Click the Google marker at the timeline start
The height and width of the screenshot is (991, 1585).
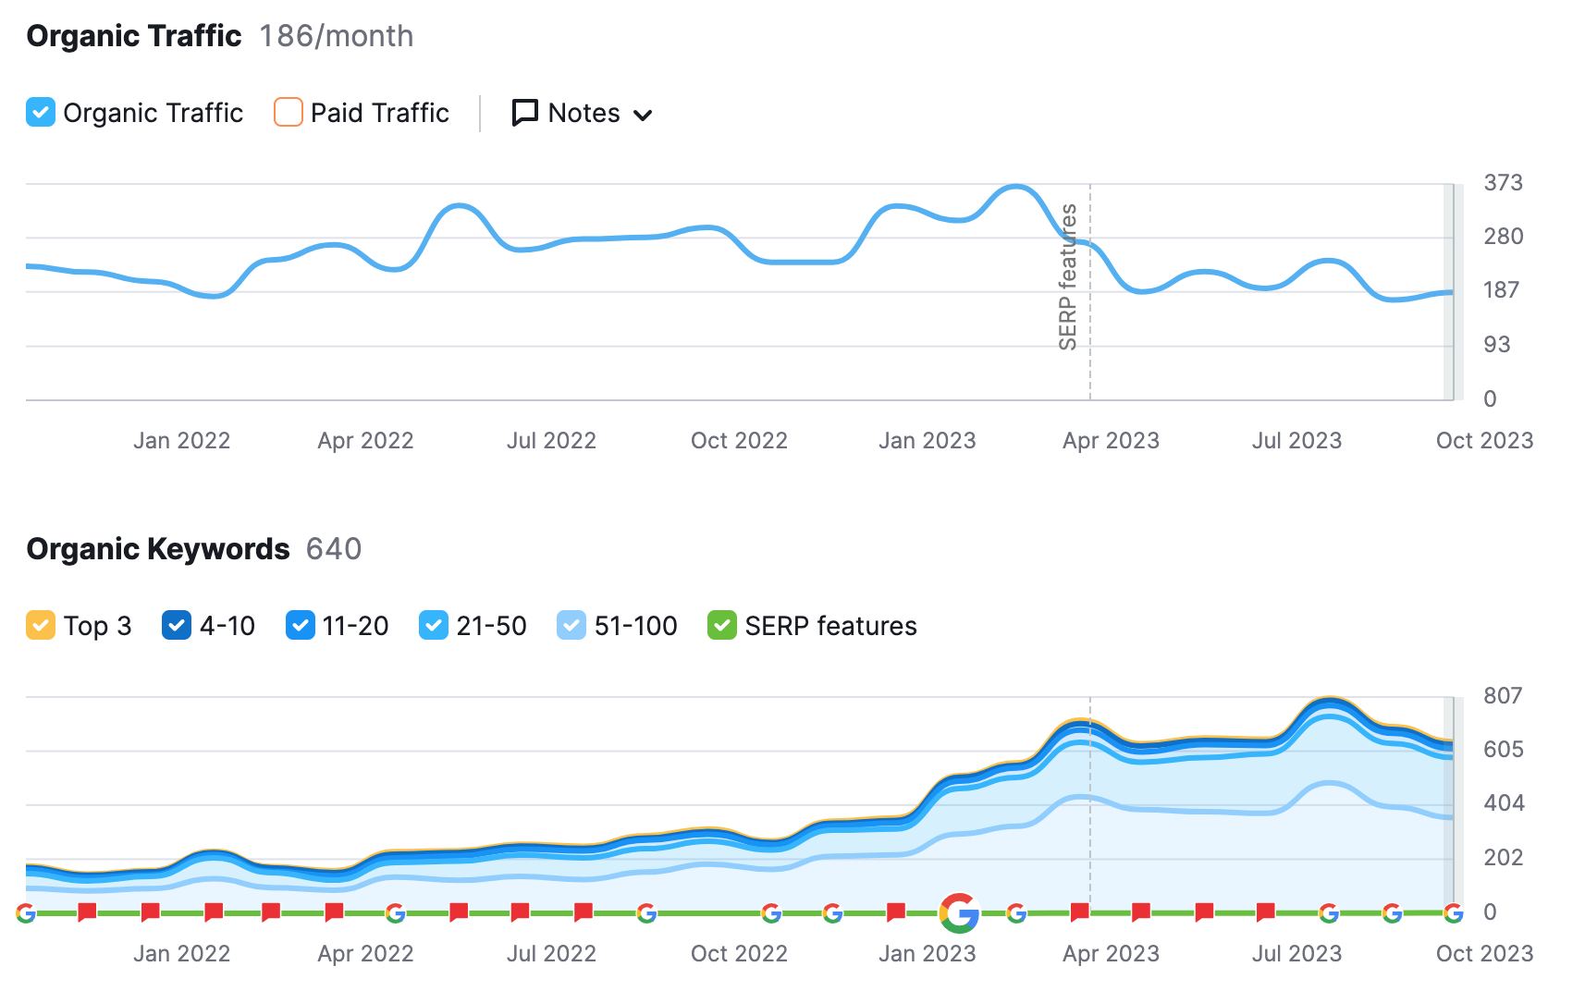click(x=26, y=913)
